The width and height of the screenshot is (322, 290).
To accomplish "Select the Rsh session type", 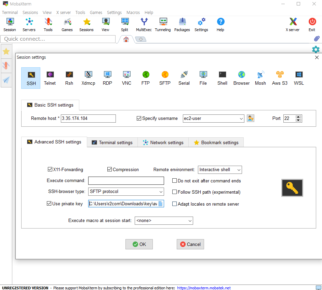I will click(x=69, y=78).
